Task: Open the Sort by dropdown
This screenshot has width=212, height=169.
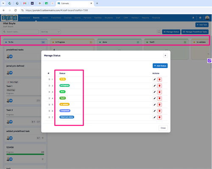Action: click(50, 32)
